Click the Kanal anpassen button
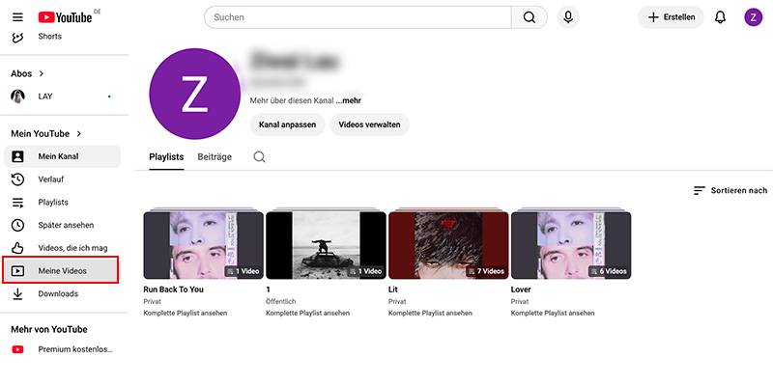The image size is (773, 386). point(287,124)
